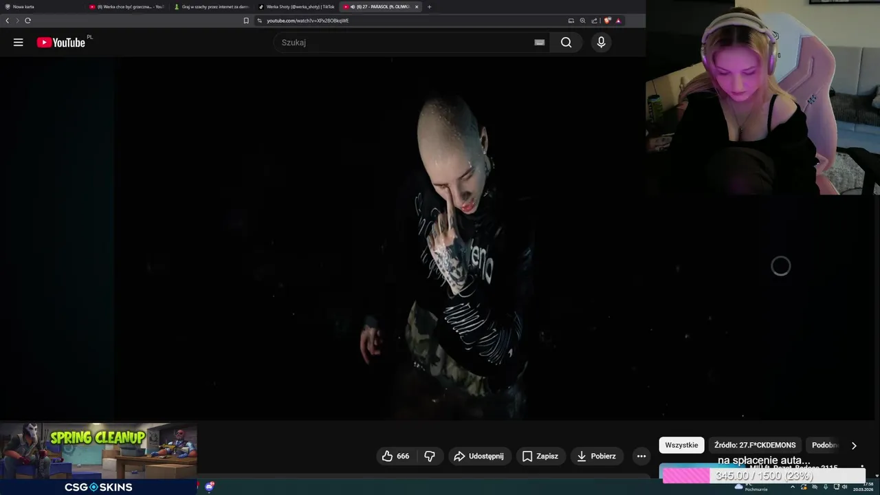Open a new browser tab
Screen dimensions: 880x495
430,7
